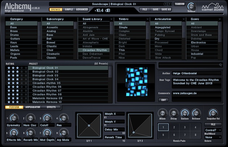Click the Cutoff knob 3
The height and width of the screenshot is (147, 228).
click(47, 118)
